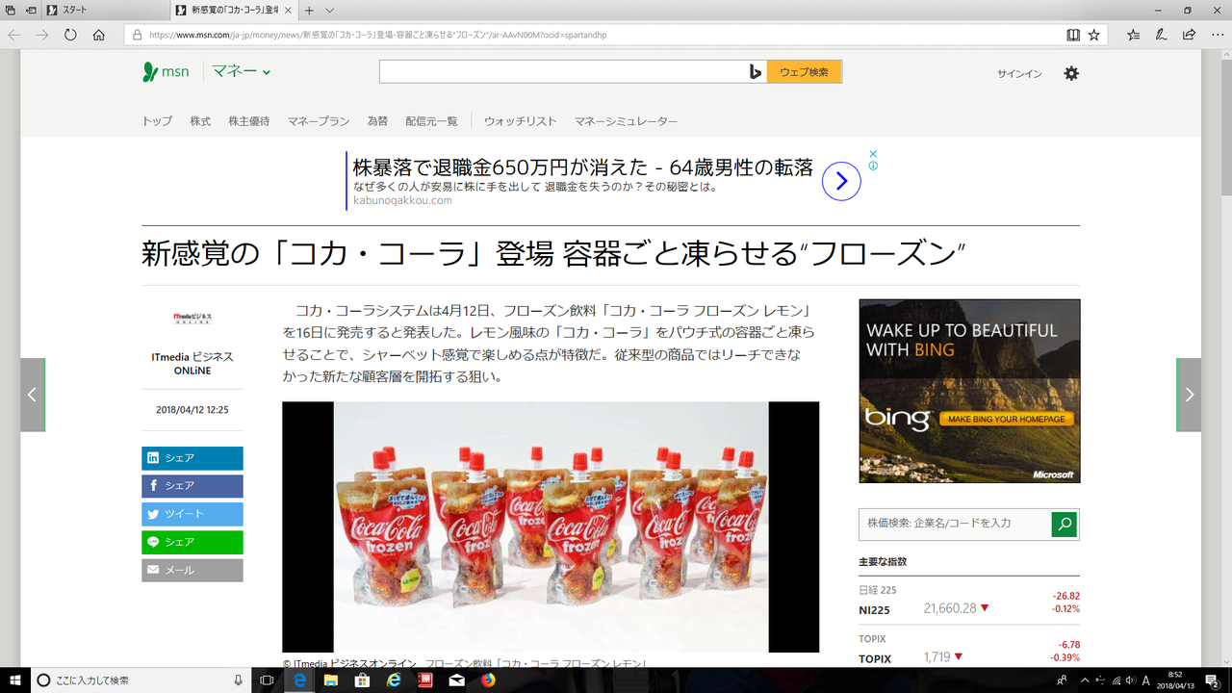This screenshot has width=1232, height=693.
Task: Add this page to favorites with the star
Action: point(1094,35)
